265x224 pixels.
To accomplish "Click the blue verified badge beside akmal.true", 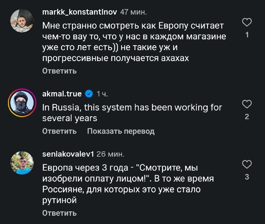I will [89, 94].
